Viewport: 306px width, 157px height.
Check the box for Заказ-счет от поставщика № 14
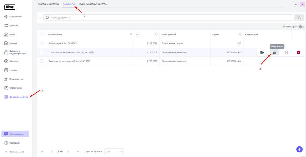click(x=42, y=61)
